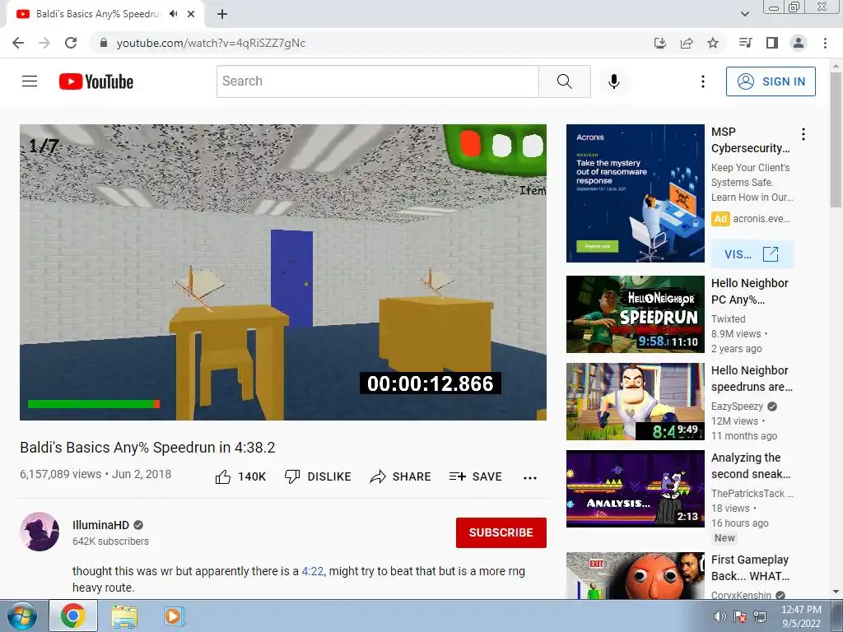Jump to 4:22 timestamp link

point(313,571)
